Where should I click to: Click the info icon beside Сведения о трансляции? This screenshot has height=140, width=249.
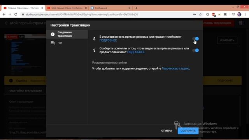click(x=53, y=34)
